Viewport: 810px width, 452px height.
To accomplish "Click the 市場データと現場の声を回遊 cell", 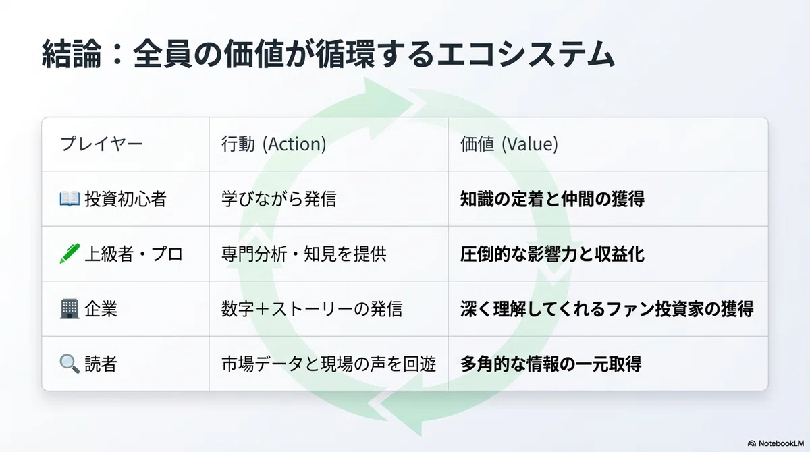I will 329,364.
